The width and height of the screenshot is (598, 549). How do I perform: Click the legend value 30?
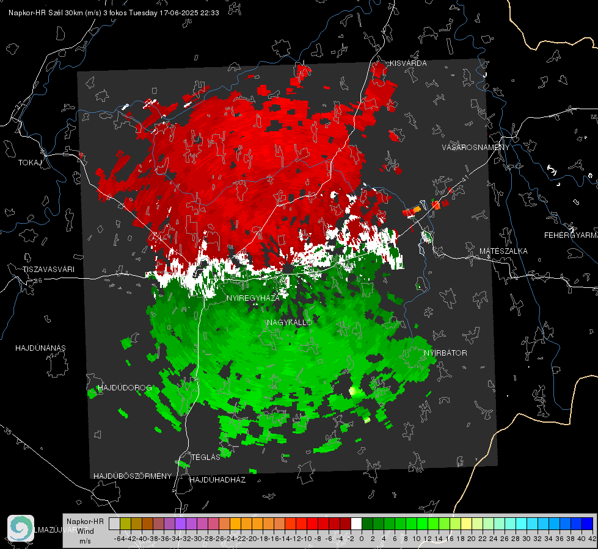click(x=527, y=539)
